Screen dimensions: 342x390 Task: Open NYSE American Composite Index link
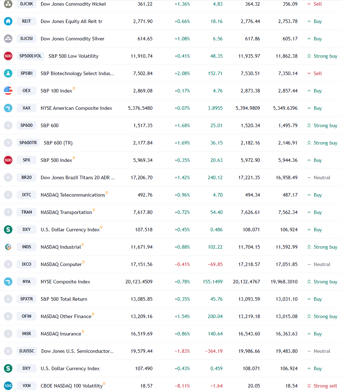tap(76, 108)
